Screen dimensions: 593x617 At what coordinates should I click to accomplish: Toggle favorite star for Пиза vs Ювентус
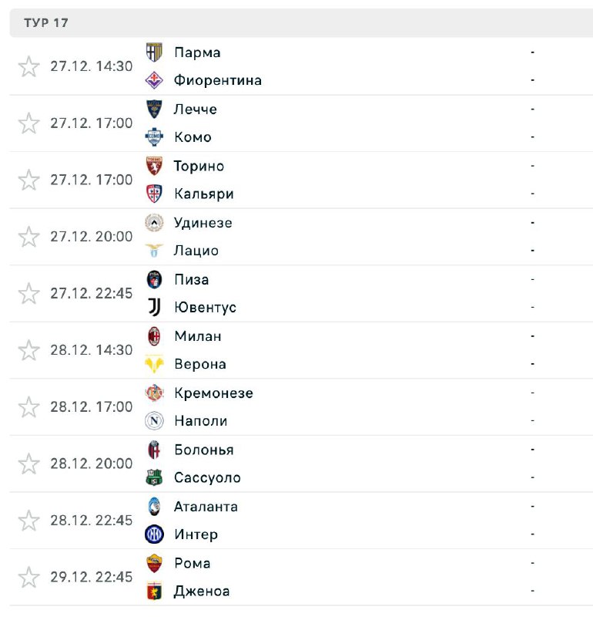click(28, 294)
